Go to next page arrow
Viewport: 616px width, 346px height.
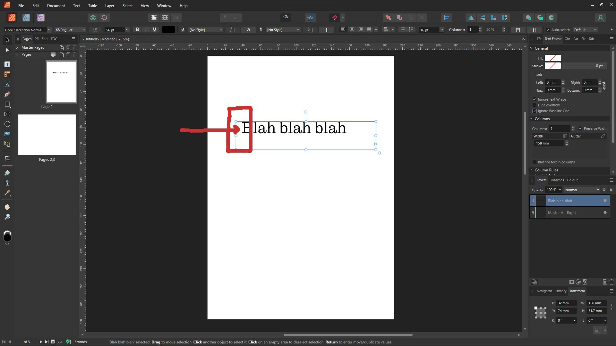coord(40,342)
